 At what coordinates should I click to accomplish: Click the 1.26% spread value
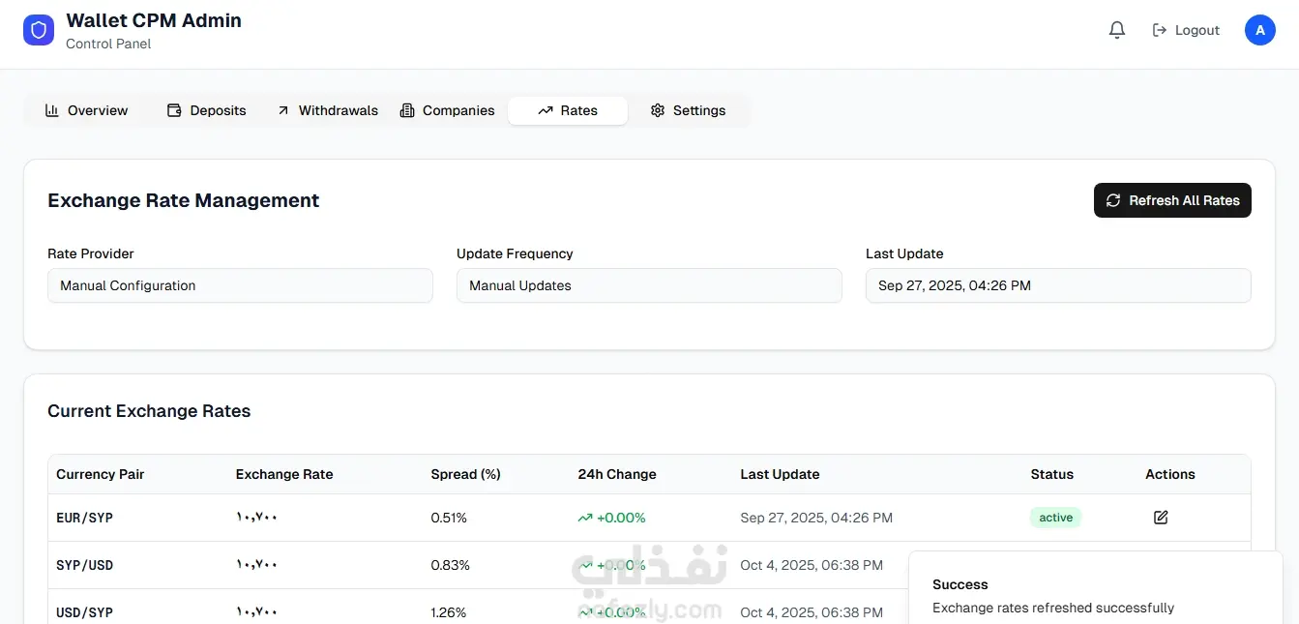click(449, 612)
